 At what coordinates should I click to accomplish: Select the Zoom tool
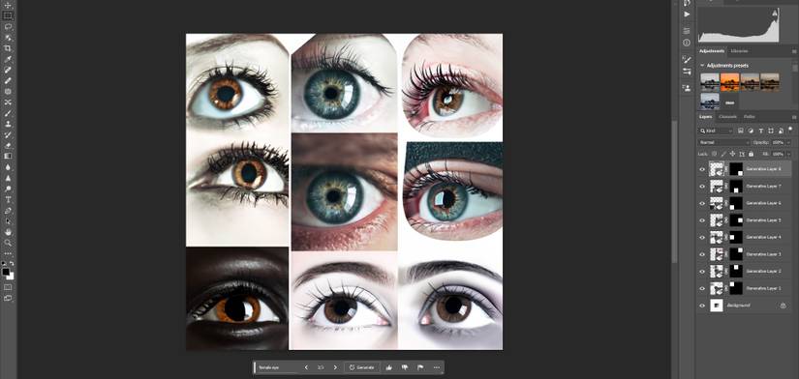8,242
